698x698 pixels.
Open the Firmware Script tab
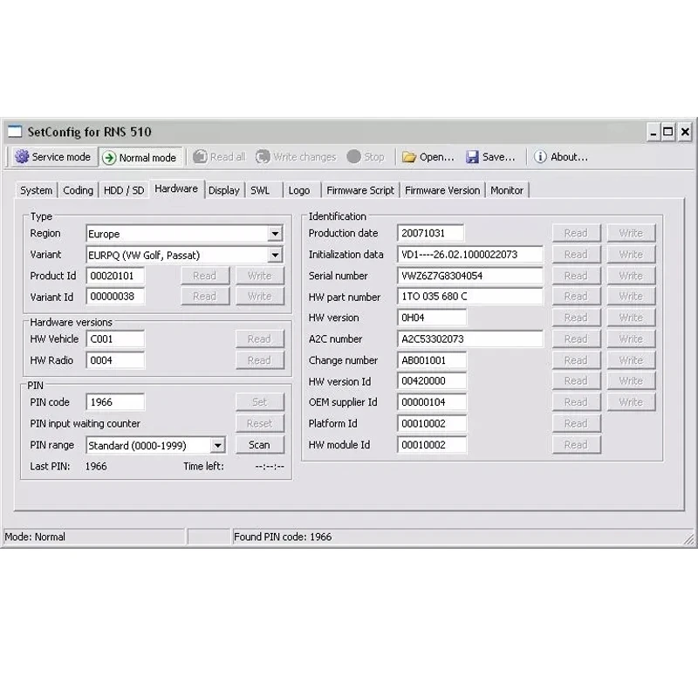pyautogui.click(x=360, y=190)
